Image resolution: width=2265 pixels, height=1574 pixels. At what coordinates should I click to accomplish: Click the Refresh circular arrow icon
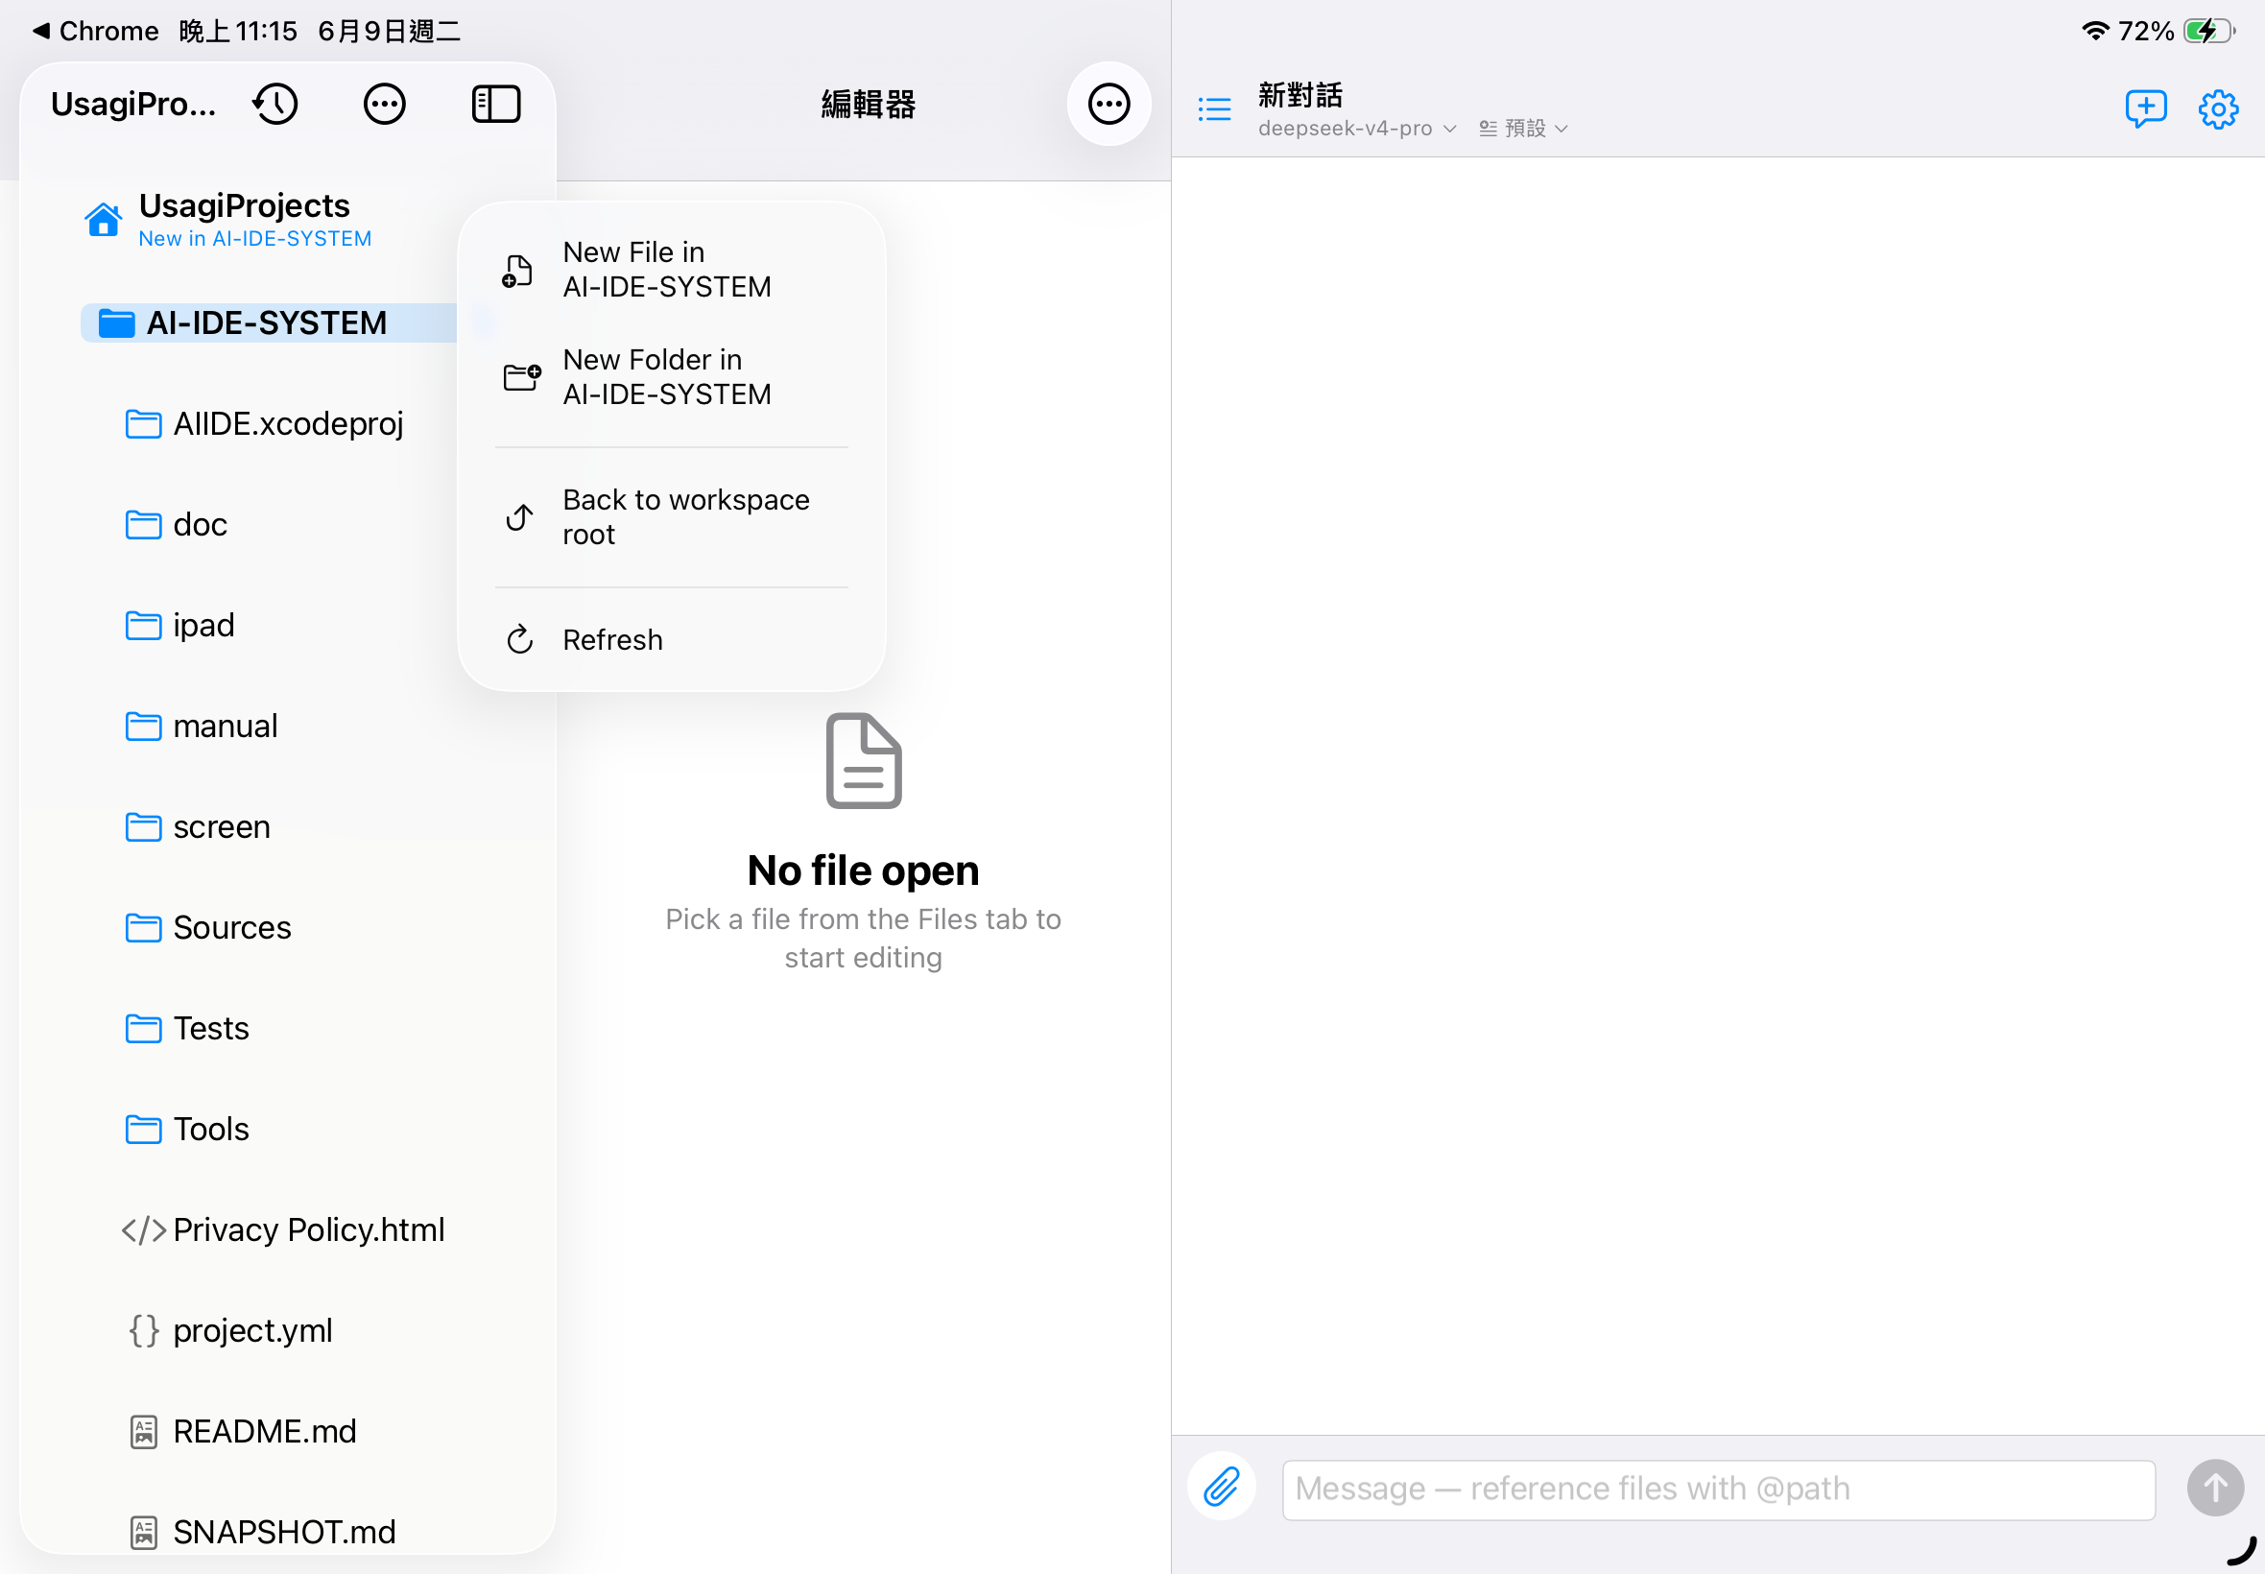[519, 640]
